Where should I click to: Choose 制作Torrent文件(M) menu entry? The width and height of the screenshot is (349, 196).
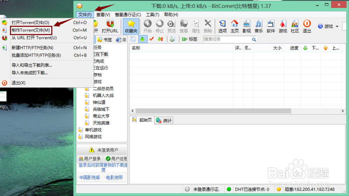point(47,30)
